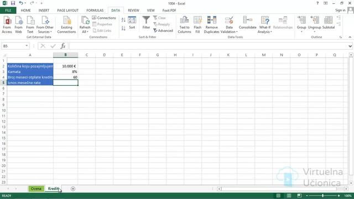Select cell containing 60
This screenshot has height=199, width=354.
pos(65,77)
